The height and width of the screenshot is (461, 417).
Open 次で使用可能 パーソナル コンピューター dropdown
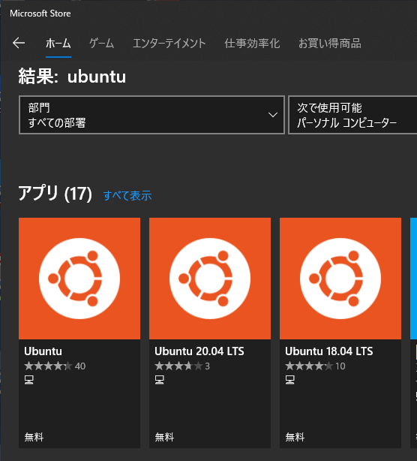point(352,115)
